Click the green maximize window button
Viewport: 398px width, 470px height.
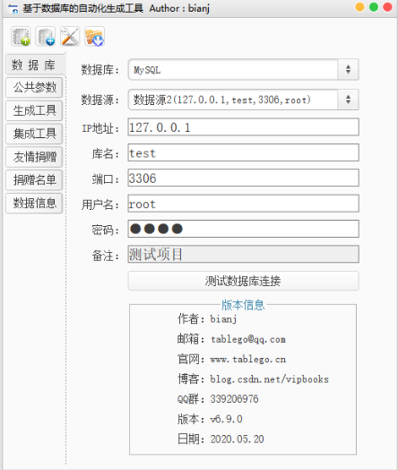point(374,7)
